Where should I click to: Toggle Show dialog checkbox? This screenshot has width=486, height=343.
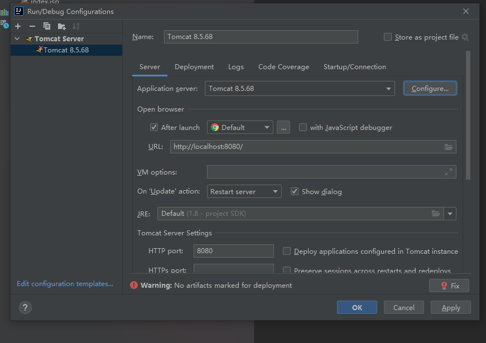click(295, 191)
